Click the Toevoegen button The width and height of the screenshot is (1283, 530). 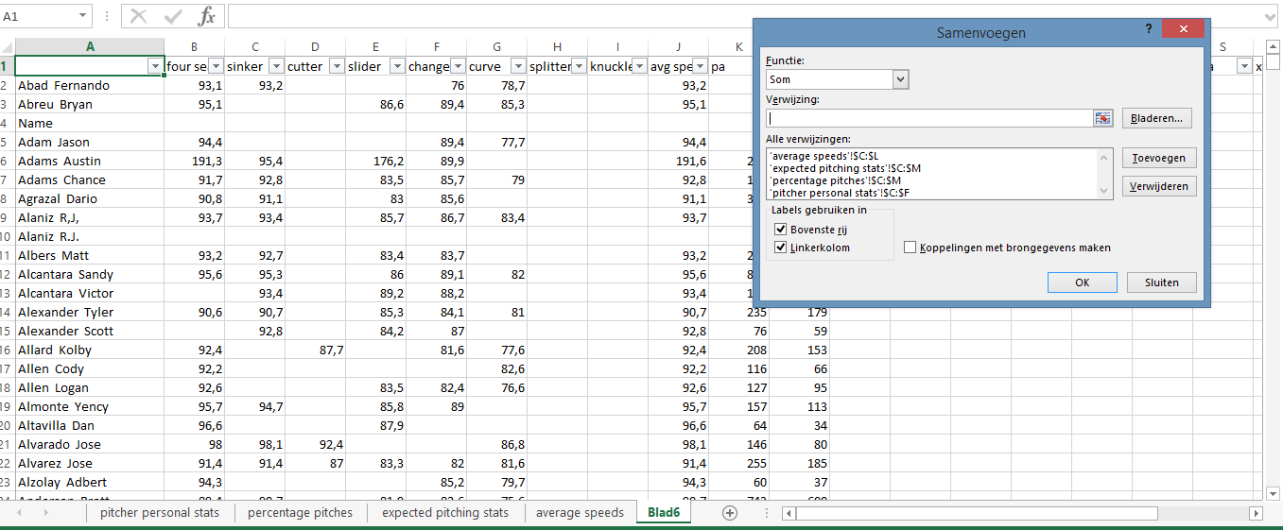coord(1160,158)
